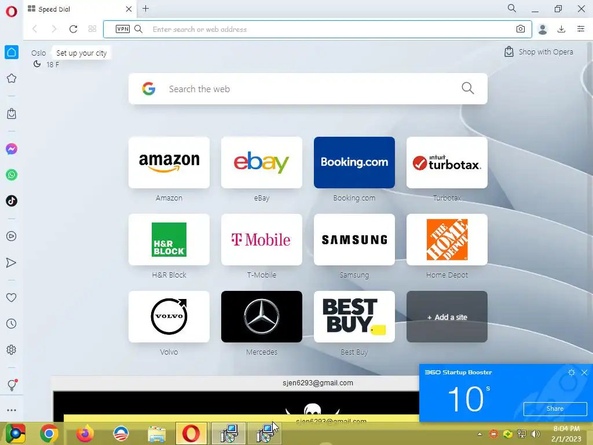Open the Samsung speed dial tile
This screenshot has width=593, height=445.
[x=354, y=239]
